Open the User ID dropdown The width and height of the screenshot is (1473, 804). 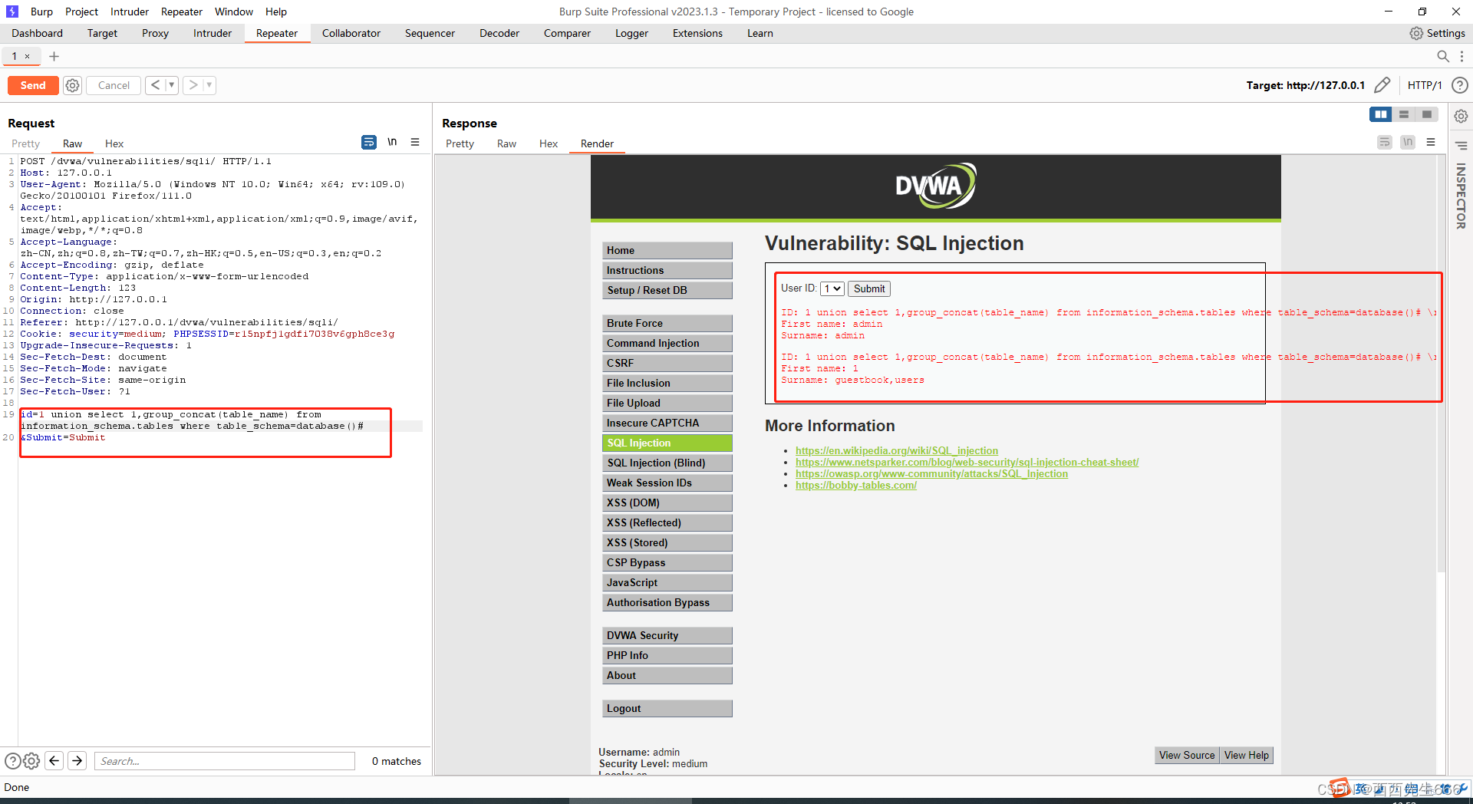[x=832, y=288]
